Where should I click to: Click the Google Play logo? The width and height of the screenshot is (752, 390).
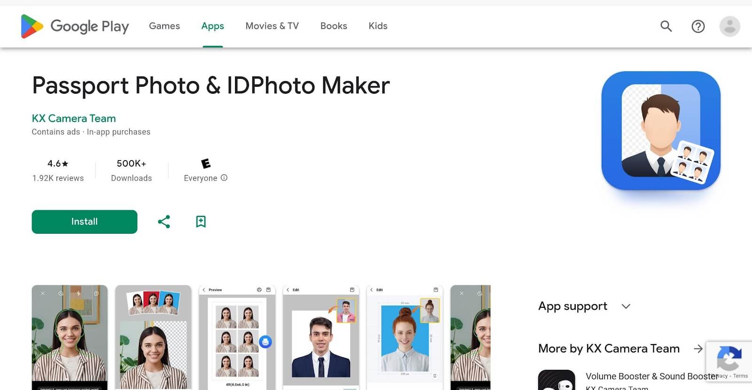(x=75, y=26)
